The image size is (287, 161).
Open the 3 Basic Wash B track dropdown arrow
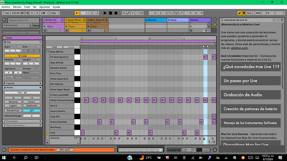tap(106, 20)
